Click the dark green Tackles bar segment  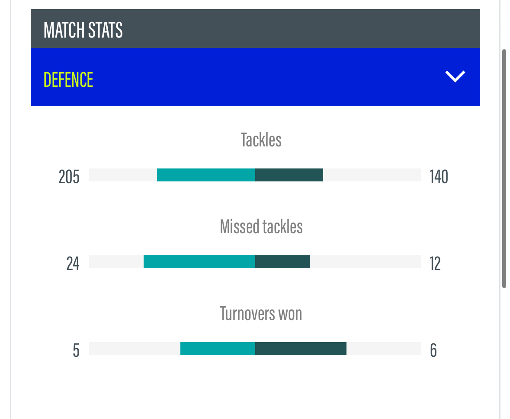click(x=289, y=175)
